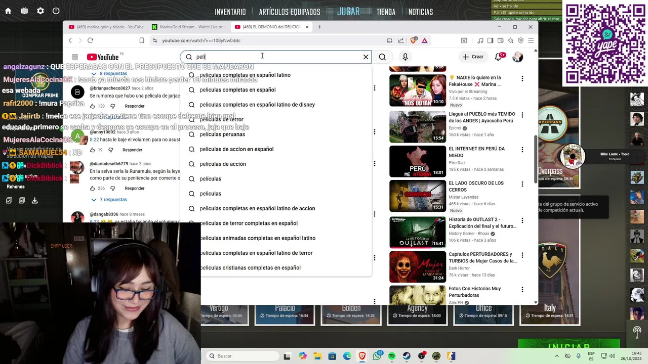Open options for Historia de OUTLAST 2

pos(522,220)
